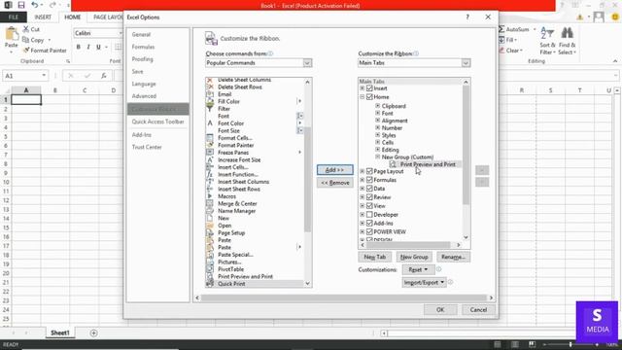Viewport: 622px width, 350px height.
Task: Uncheck the View tab checkbox
Action: pyautogui.click(x=369, y=206)
